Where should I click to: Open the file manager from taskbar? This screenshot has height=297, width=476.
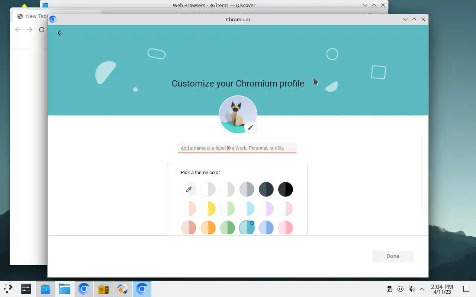(65, 288)
